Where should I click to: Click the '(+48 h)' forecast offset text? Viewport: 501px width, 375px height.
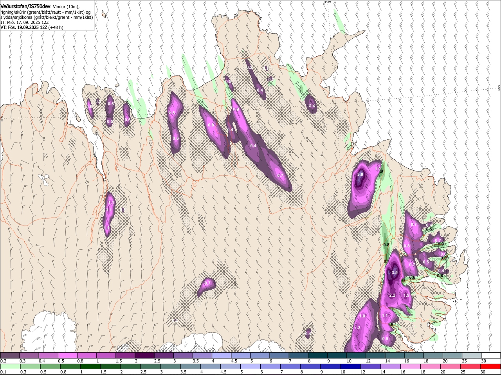click(x=56, y=27)
